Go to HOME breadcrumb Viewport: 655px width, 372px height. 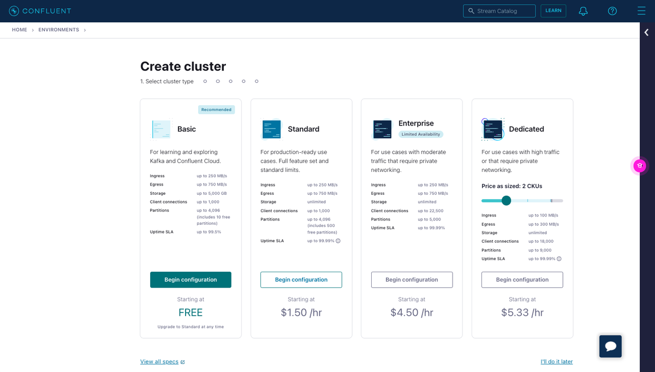coord(20,30)
